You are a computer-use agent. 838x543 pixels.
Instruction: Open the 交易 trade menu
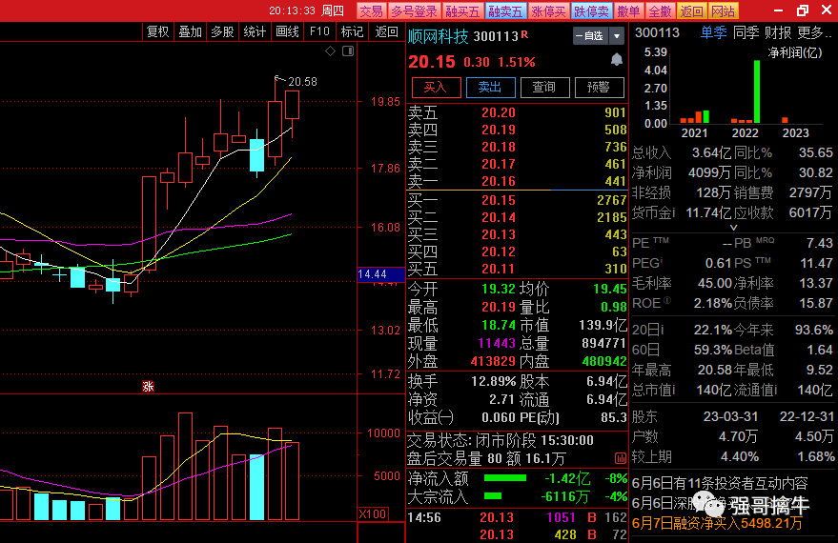pos(371,11)
